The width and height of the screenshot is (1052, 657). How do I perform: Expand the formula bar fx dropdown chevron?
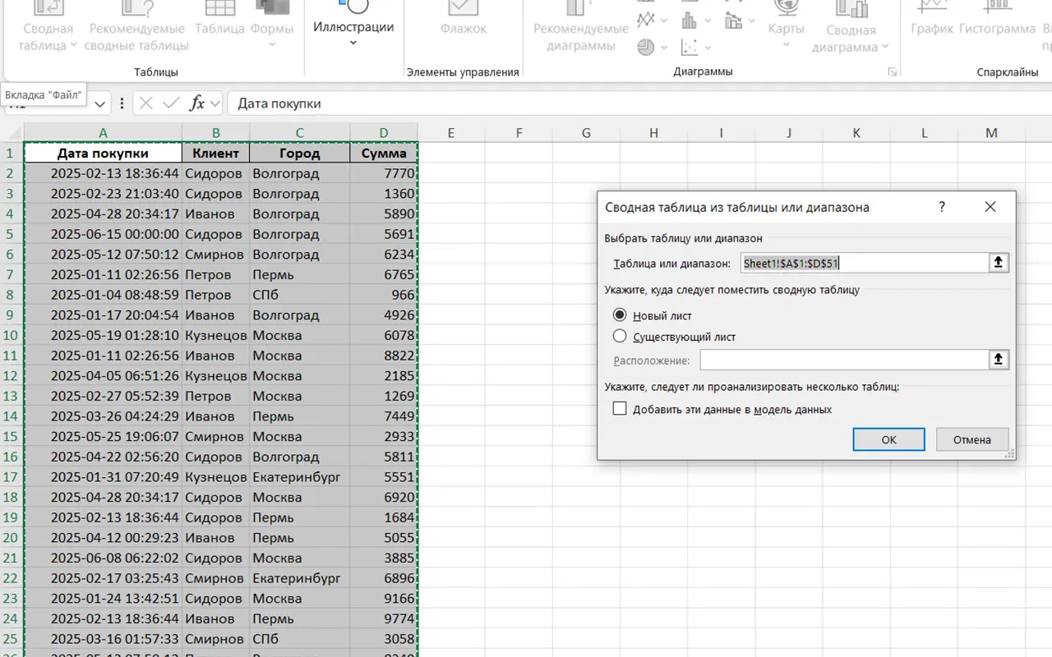tap(215, 103)
